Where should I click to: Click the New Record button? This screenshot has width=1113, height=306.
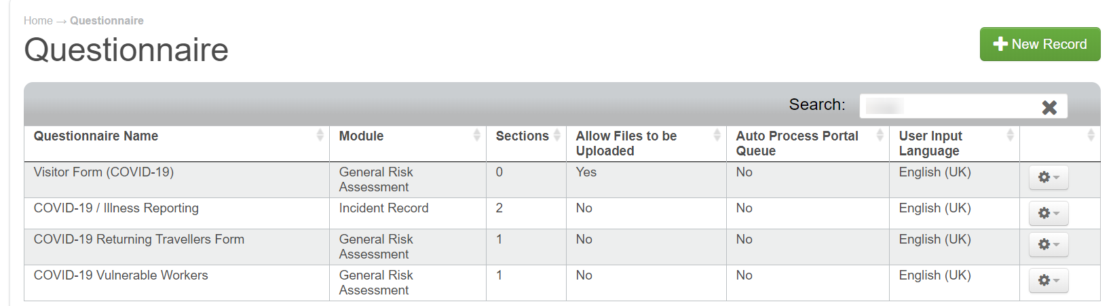coord(1040,44)
